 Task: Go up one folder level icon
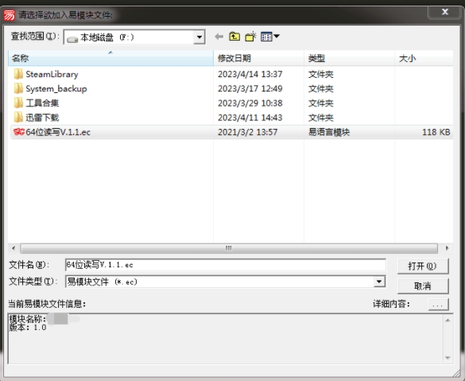point(234,37)
